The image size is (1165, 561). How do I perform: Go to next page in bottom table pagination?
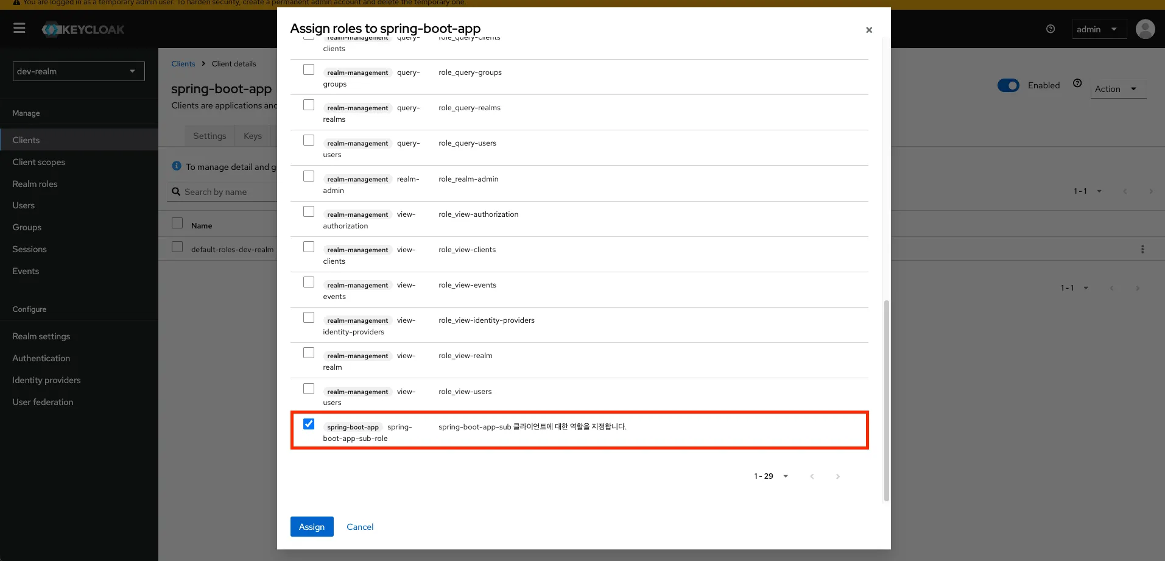[x=1138, y=288]
